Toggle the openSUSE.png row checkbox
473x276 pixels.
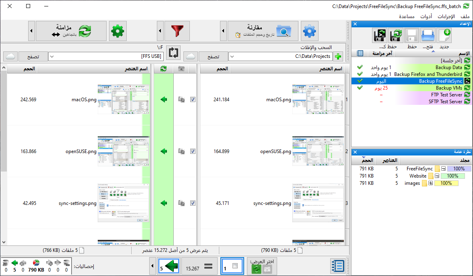pyautogui.click(x=193, y=151)
